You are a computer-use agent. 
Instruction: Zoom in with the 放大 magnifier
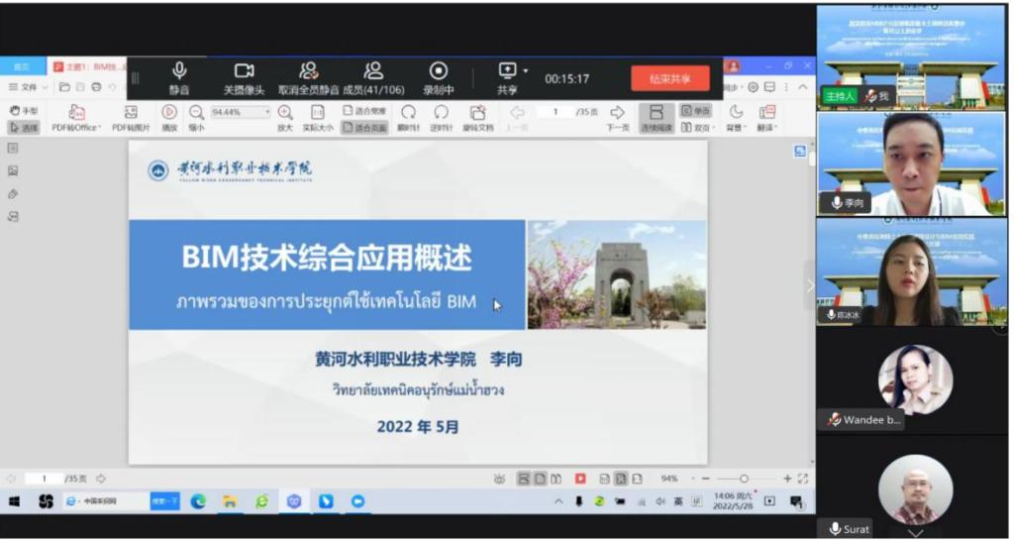click(x=285, y=118)
